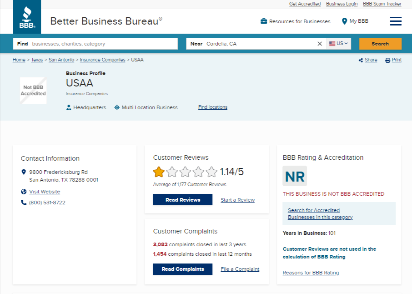
Task: Call the (800) 531-8722 phone link
Action: click(47, 203)
